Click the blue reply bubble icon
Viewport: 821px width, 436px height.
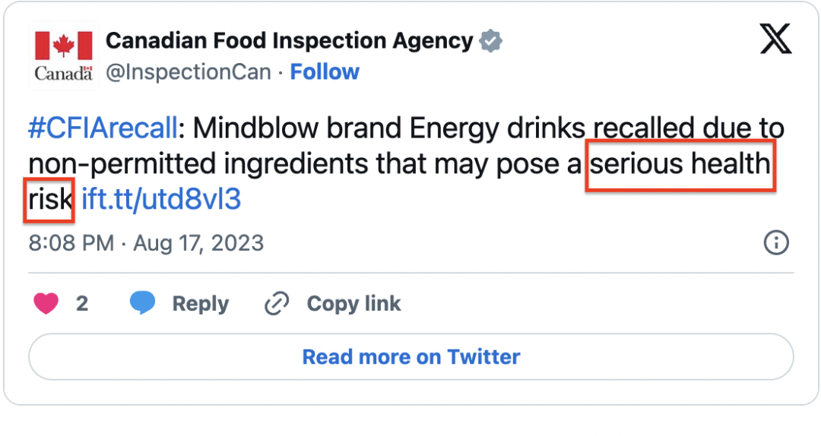[x=142, y=304]
